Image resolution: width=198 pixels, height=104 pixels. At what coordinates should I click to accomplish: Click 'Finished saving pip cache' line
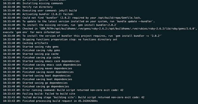coord(32,58)
